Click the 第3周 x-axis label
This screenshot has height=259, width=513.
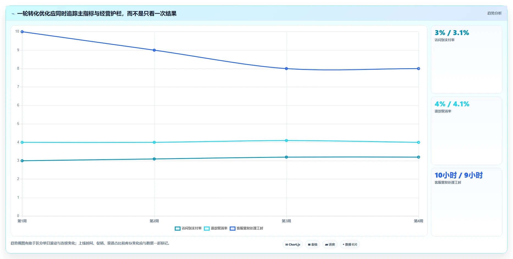tap(286, 221)
